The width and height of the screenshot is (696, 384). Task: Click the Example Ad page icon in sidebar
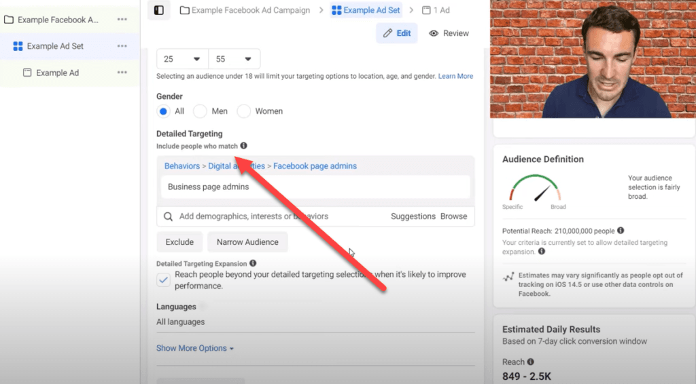click(x=27, y=73)
